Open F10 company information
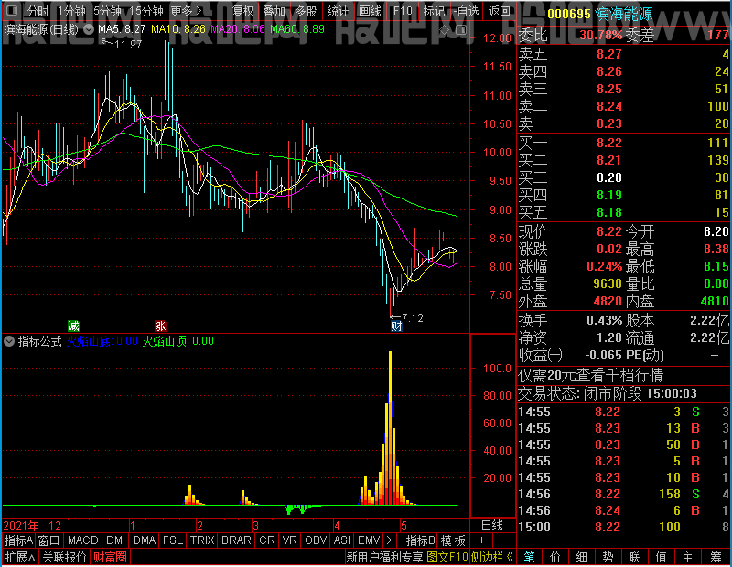 coord(403,11)
